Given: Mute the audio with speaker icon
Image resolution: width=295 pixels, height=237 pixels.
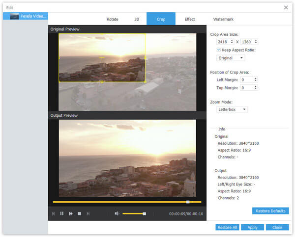Looking at the screenshot, I should [117, 213].
